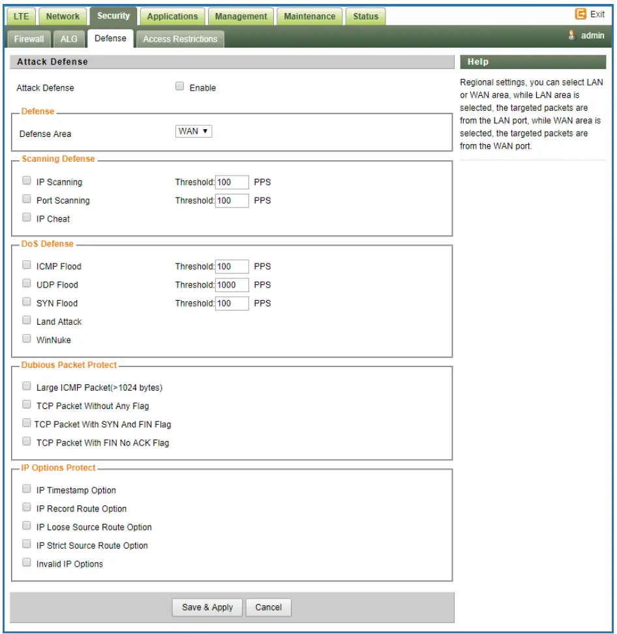Click the Exit link
This screenshot has height=634, width=617.
click(x=597, y=14)
